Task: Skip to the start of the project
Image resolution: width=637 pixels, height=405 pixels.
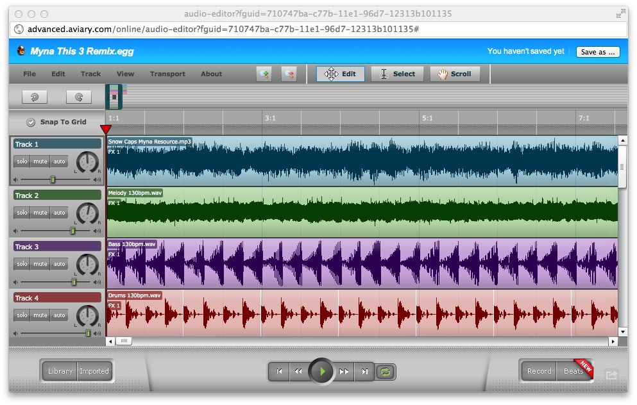Action: click(x=279, y=371)
